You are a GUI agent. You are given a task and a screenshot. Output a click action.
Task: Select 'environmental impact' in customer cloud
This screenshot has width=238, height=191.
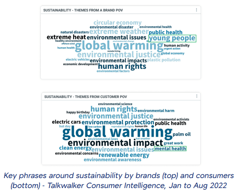(115, 143)
